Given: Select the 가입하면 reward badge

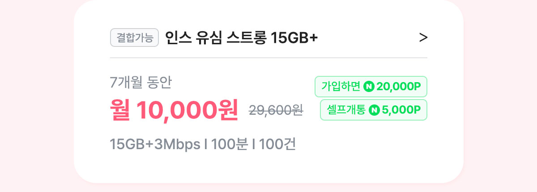Looking at the screenshot, I should 371,87.
